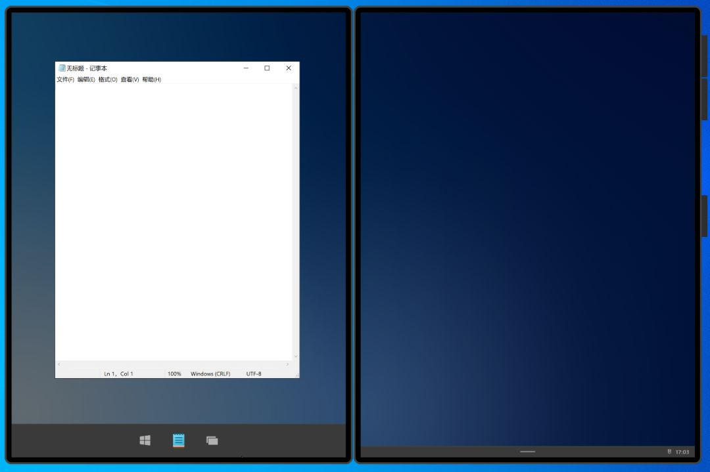This screenshot has width=710, height=472.
Task: Open the 格式(O) menu in Notepad
Action: coord(108,79)
